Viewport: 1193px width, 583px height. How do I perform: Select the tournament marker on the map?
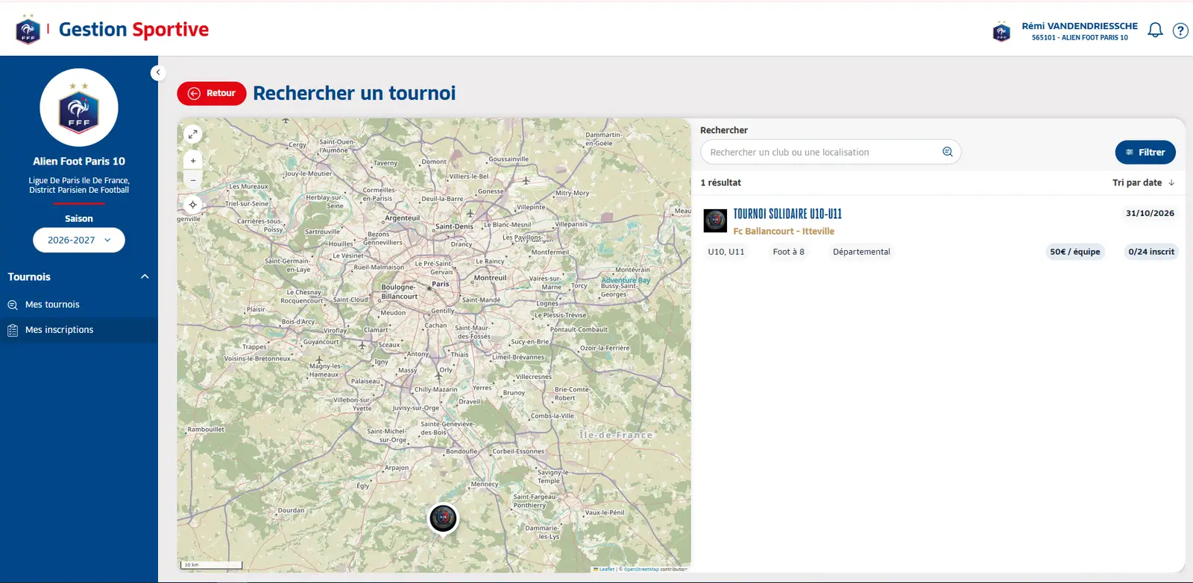click(443, 517)
